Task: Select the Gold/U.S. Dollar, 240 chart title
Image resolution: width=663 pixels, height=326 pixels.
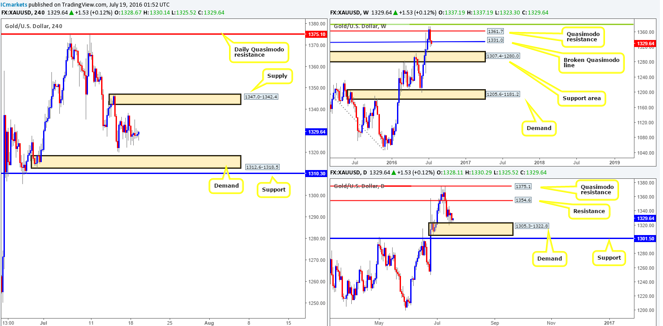Action: click(34, 26)
